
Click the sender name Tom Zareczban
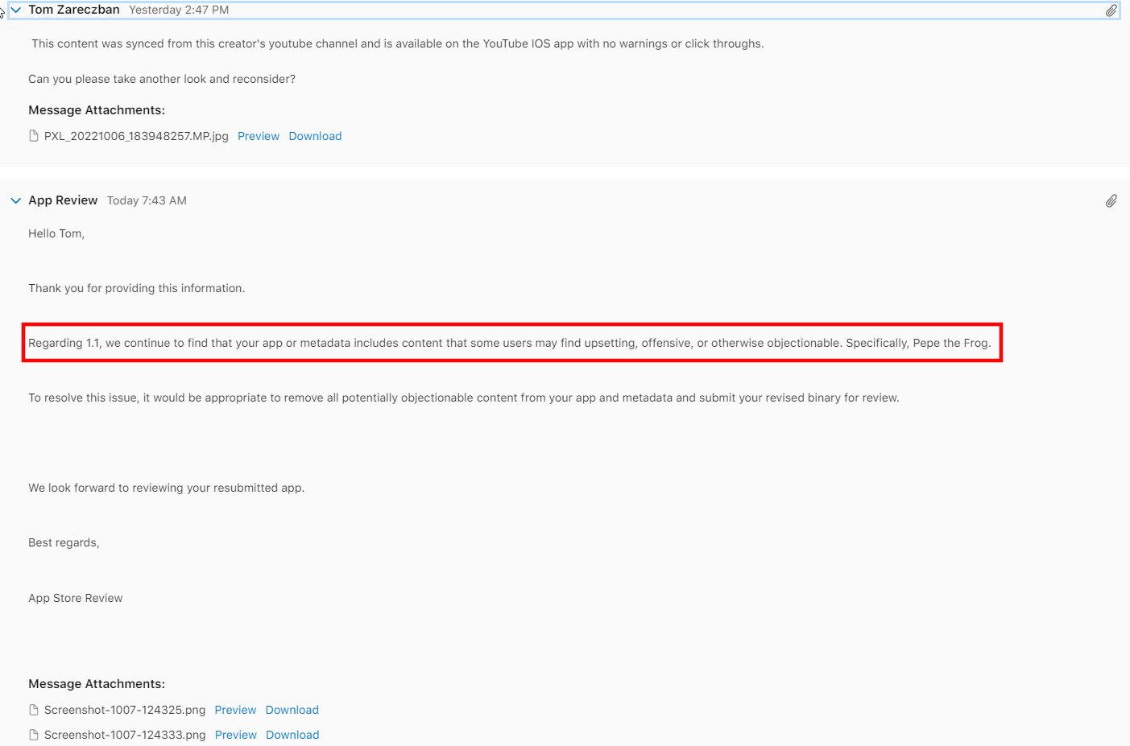point(74,10)
